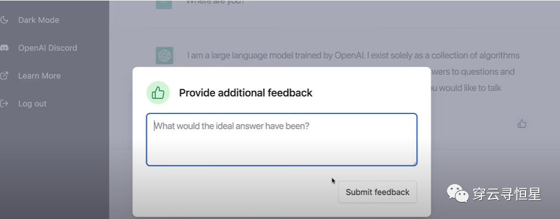Focus the ideal answer text box
The height and width of the screenshot is (219, 560).
click(x=281, y=139)
